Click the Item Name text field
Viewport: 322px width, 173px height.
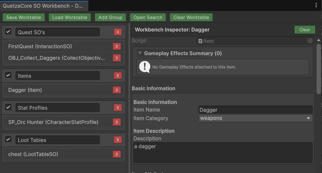[x=256, y=110]
